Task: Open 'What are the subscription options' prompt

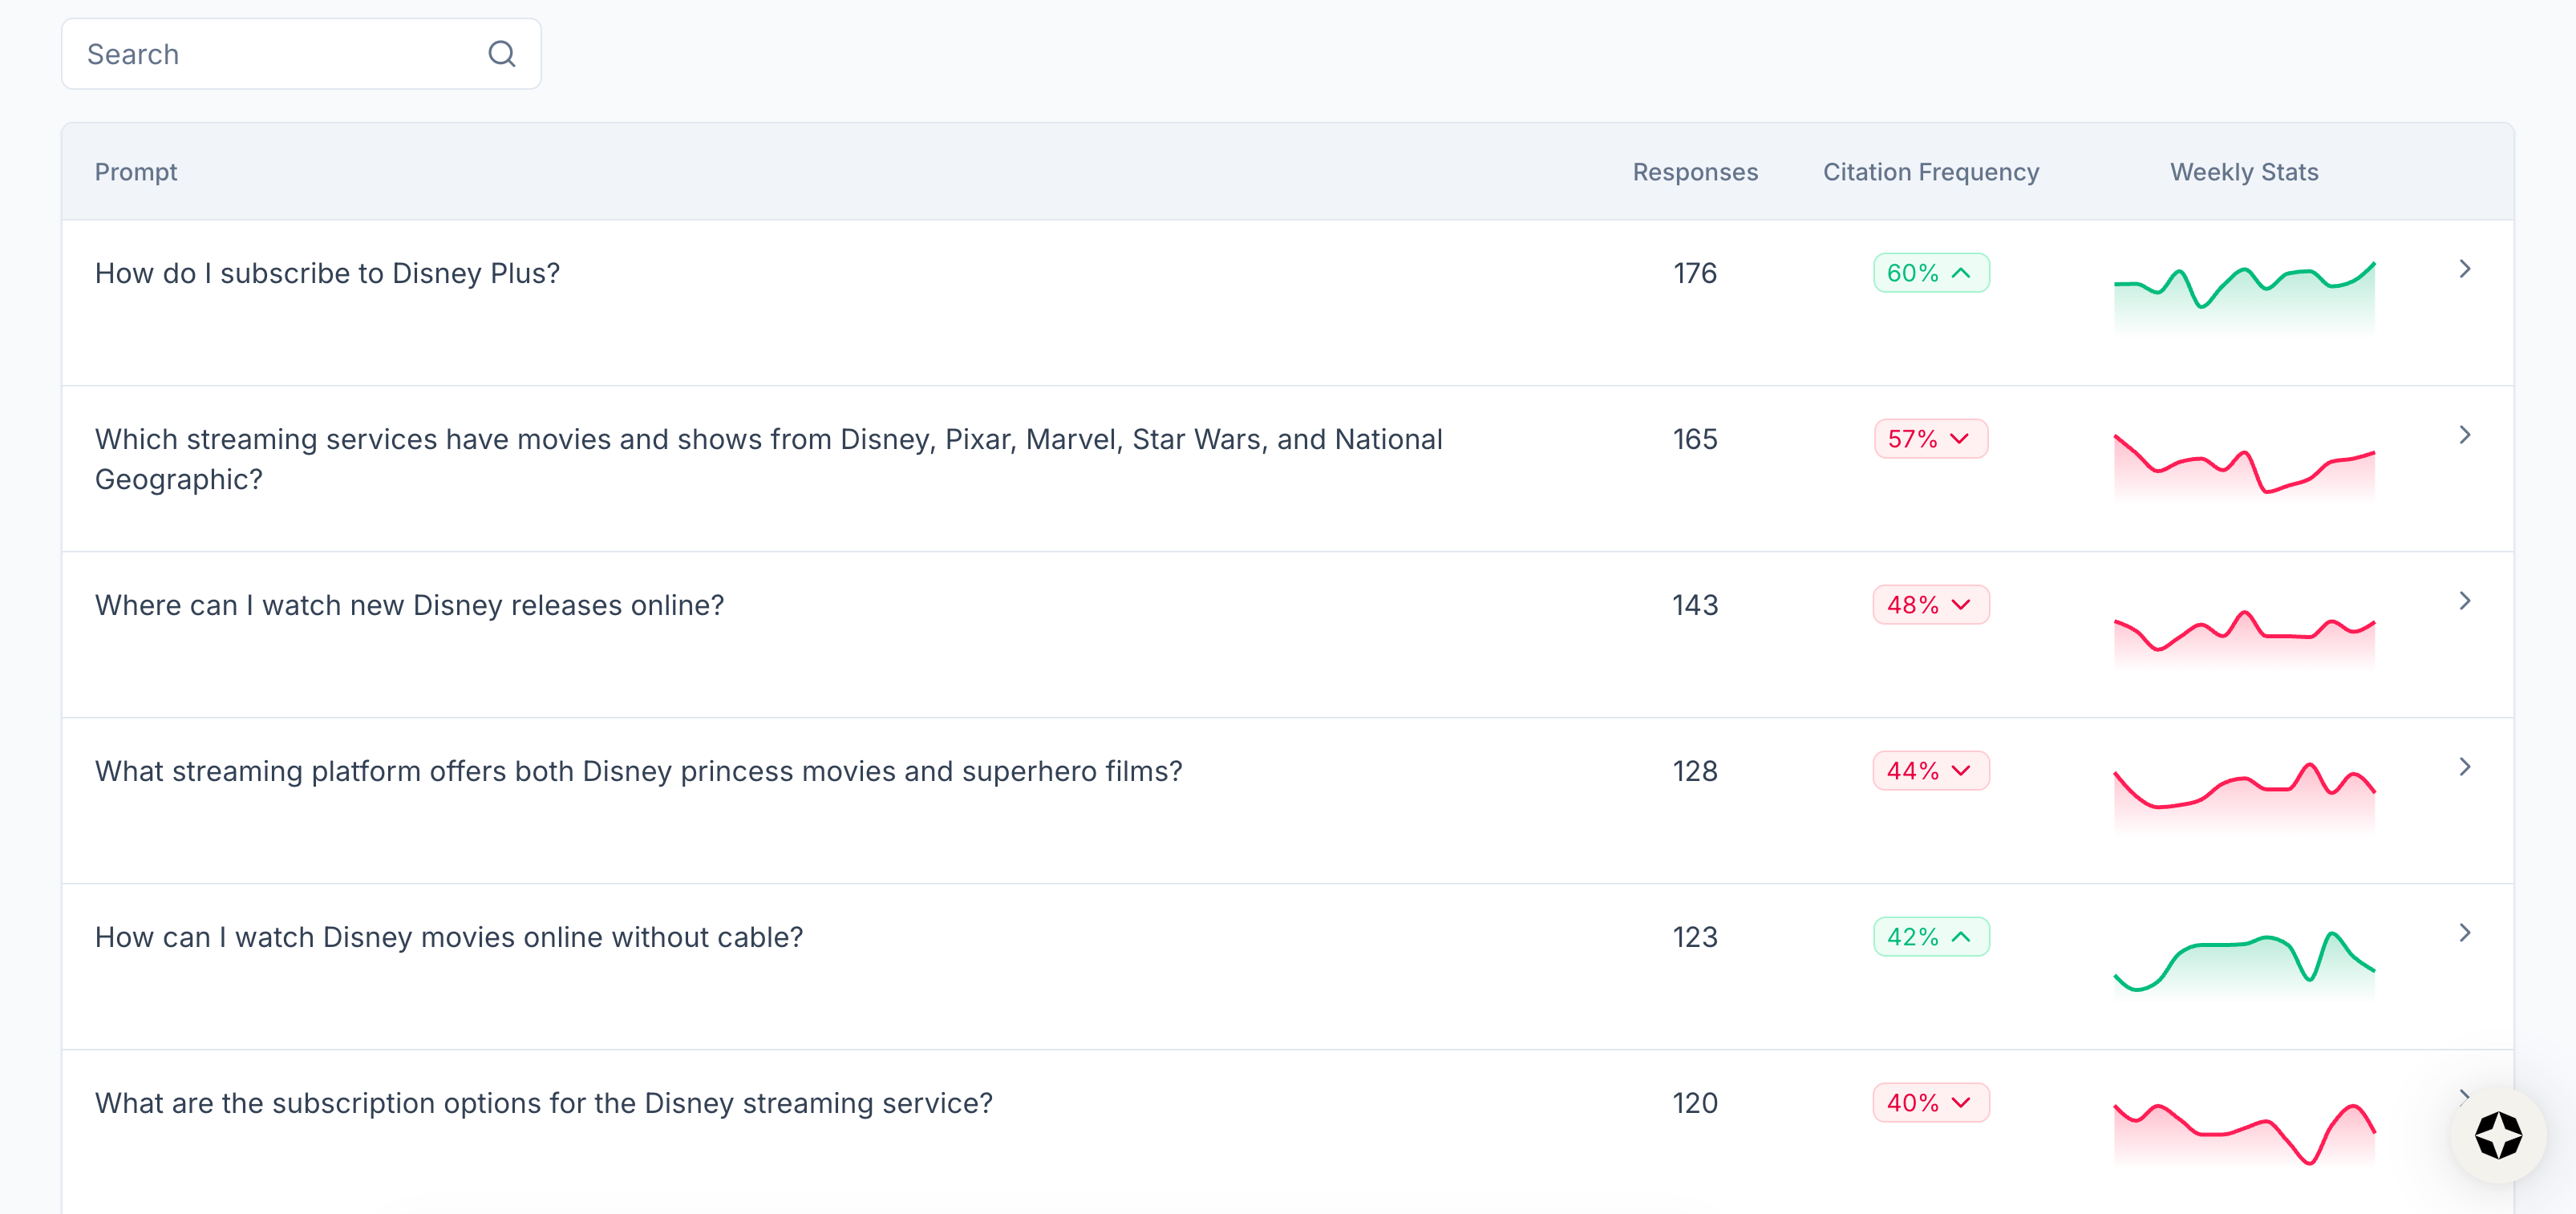Action: click(x=543, y=1103)
